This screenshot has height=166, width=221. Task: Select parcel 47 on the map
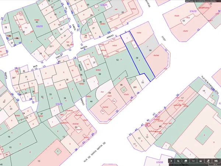(42, 114)
